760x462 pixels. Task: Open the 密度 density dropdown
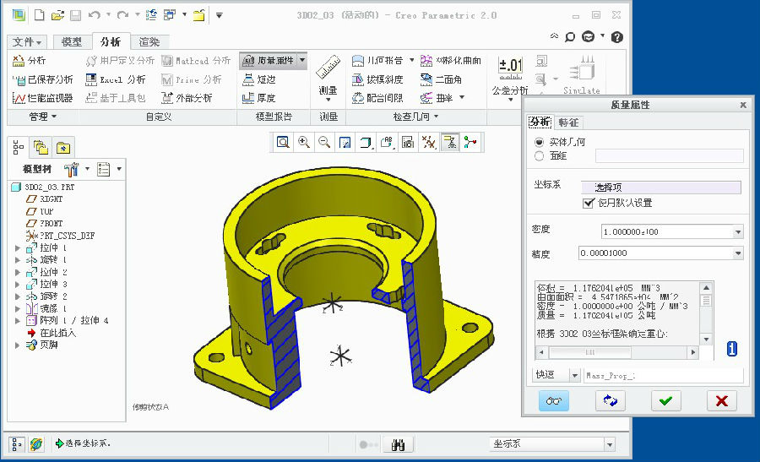pyautogui.click(x=738, y=232)
